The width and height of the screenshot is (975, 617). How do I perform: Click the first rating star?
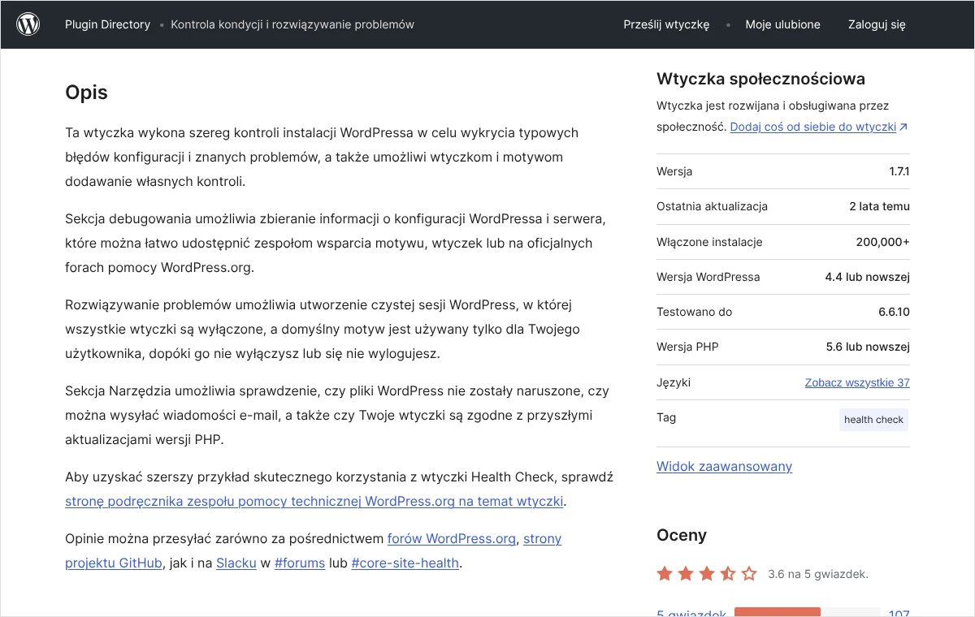coord(665,574)
